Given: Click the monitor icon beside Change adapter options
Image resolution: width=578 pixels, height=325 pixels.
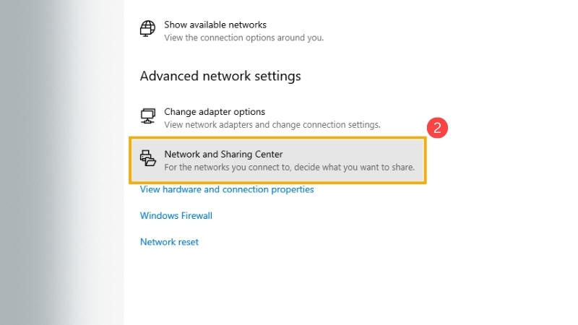Looking at the screenshot, I should [x=148, y=116].
